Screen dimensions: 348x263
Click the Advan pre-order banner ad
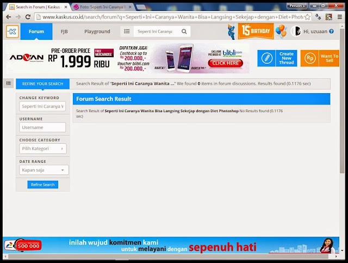(128, 58)
